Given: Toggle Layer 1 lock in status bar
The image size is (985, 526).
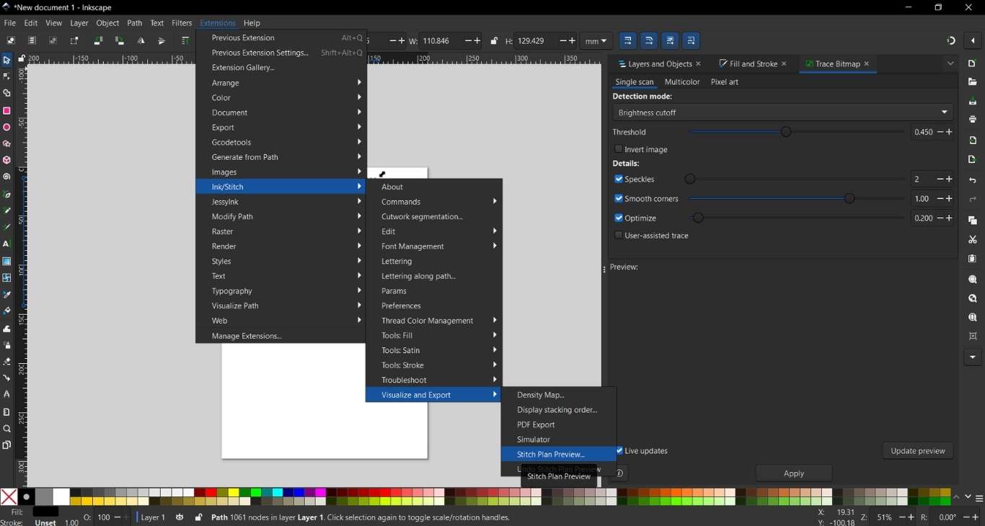Looking at the screenshot, I should click(198, 517).
